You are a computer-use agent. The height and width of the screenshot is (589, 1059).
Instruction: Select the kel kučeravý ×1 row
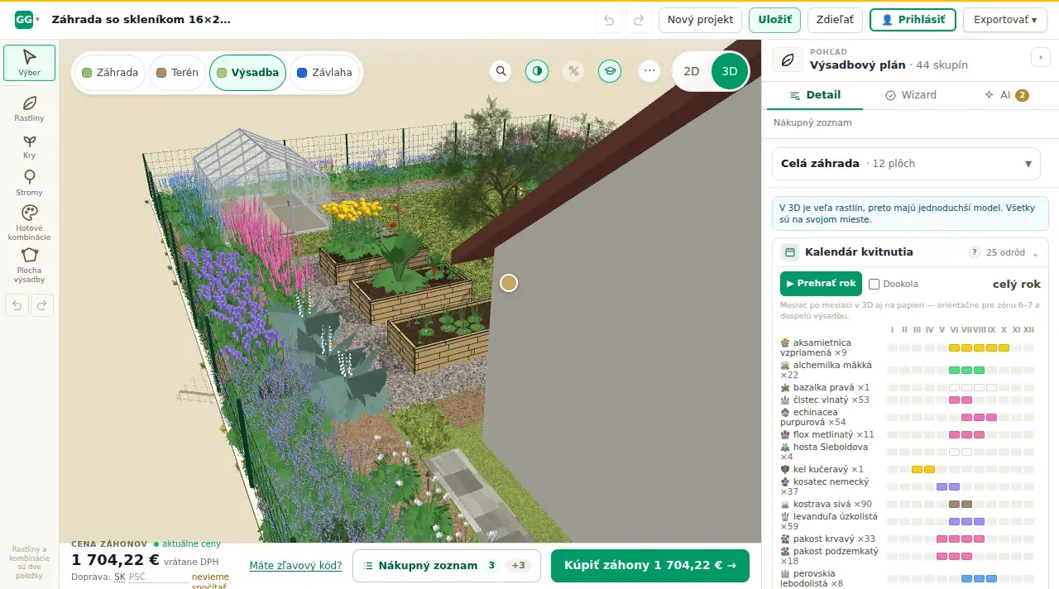pyautogui.click(x=908, y=469)
